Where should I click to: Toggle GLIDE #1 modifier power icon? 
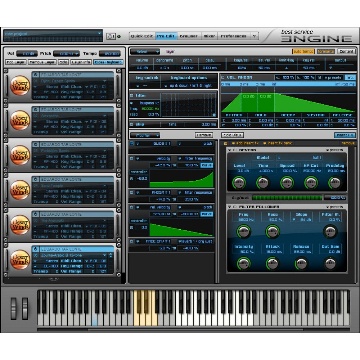tap(131, 144)
